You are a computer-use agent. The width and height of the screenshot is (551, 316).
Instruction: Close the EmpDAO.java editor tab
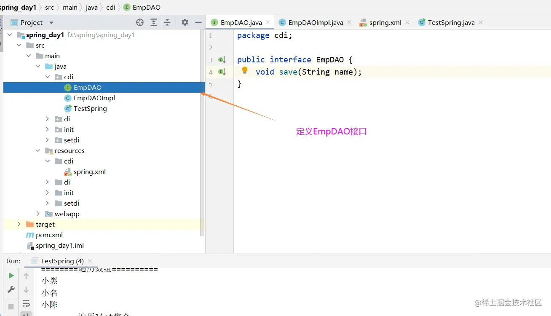[267, 22]
